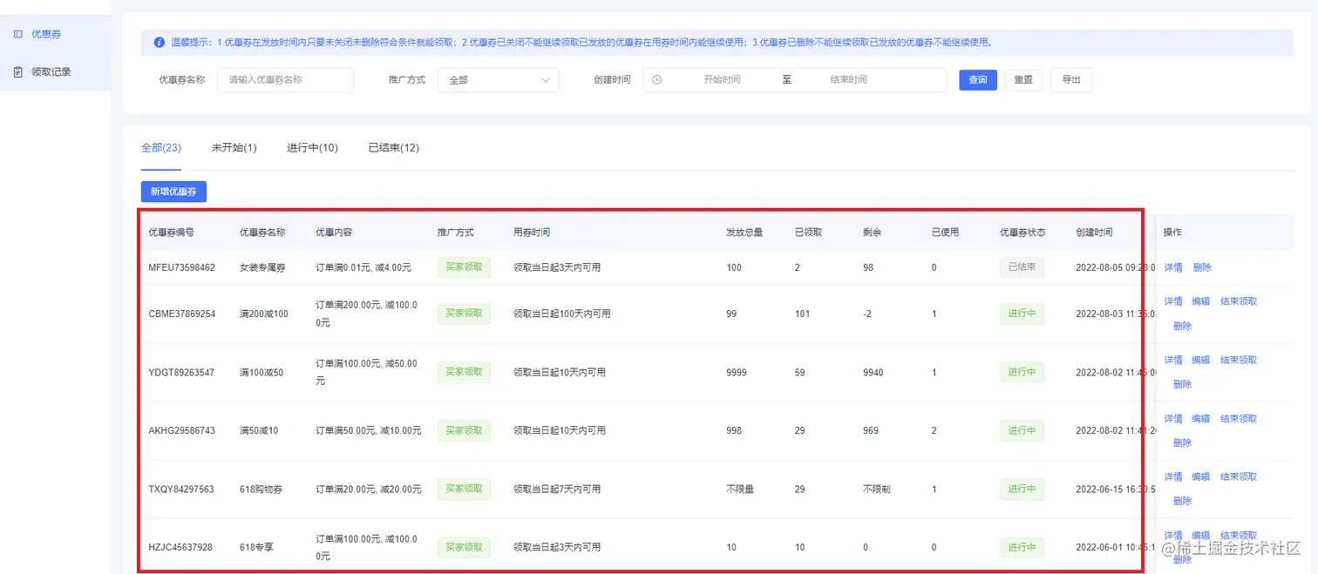Click 编辑 for coupon AKHG29586743

click(x=1201, y=419)
